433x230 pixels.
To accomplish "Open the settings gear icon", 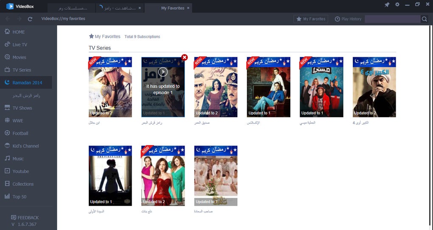I will coord(397,4).
